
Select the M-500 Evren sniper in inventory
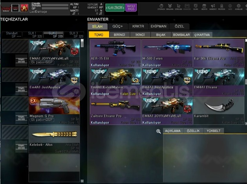pos(167,53)
